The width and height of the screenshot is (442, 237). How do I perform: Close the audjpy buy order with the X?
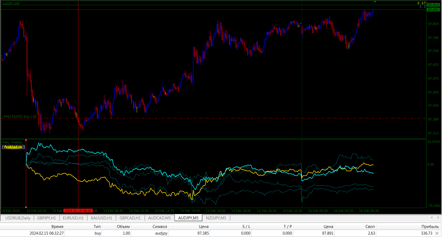coord(437,233)
